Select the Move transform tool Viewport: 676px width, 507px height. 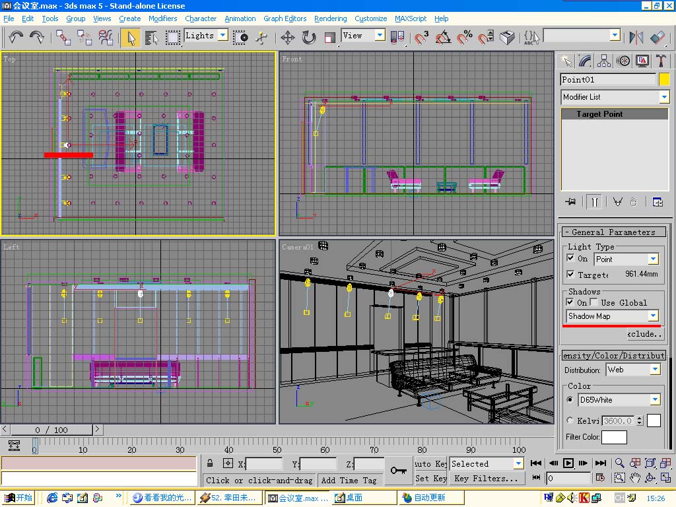click(287, 37)
